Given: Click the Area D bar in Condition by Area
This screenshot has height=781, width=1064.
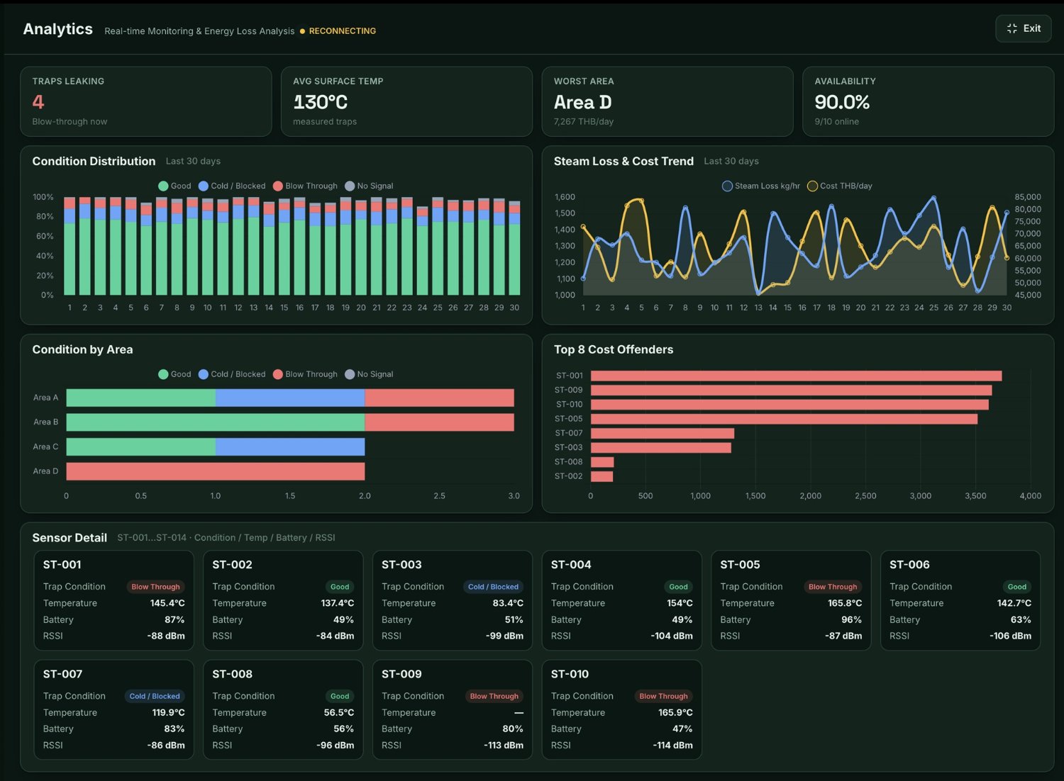Looking at the screenshot, I should tap(216, 471).
